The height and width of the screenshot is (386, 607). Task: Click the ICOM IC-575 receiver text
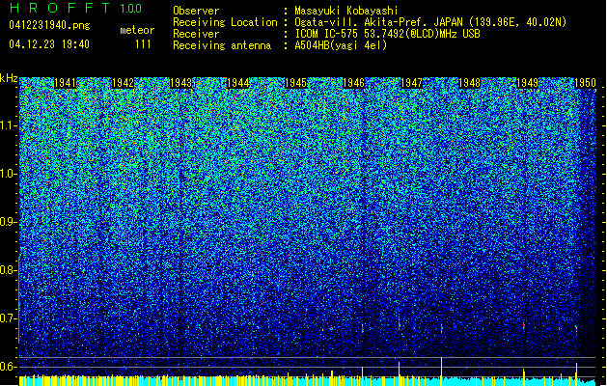pos(387,34)
